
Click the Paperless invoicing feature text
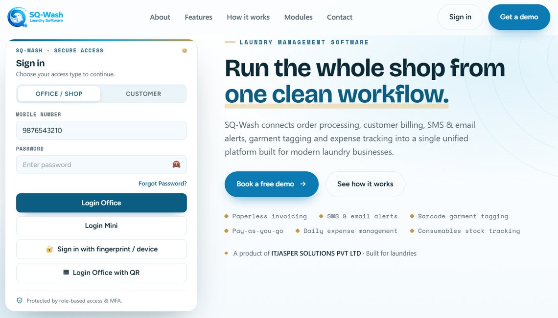269,216
